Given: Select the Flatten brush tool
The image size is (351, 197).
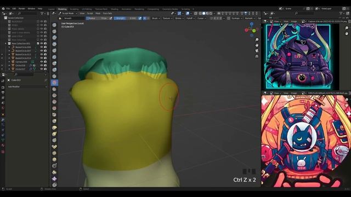Looking at the screenshot, I should click(54, 89).
